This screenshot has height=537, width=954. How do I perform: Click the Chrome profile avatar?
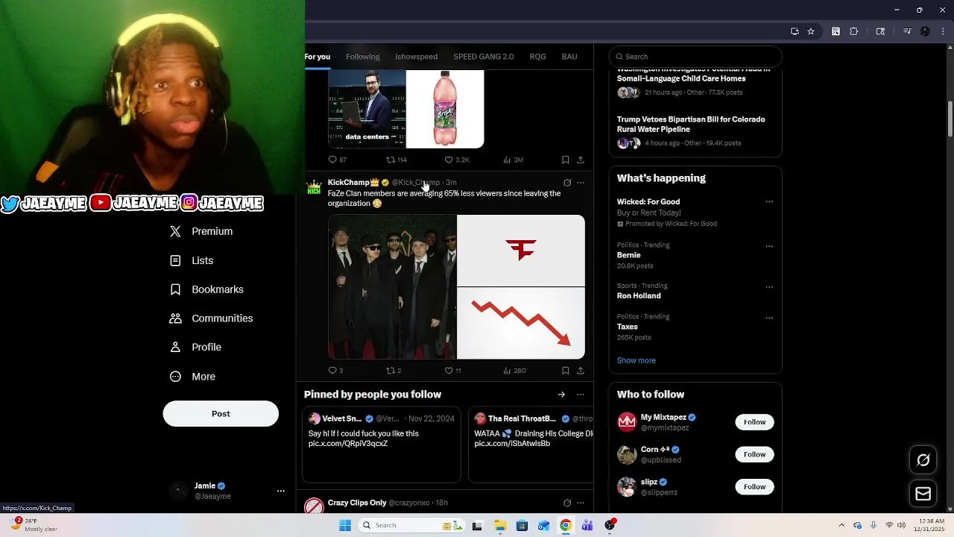[x=925, y=31]
